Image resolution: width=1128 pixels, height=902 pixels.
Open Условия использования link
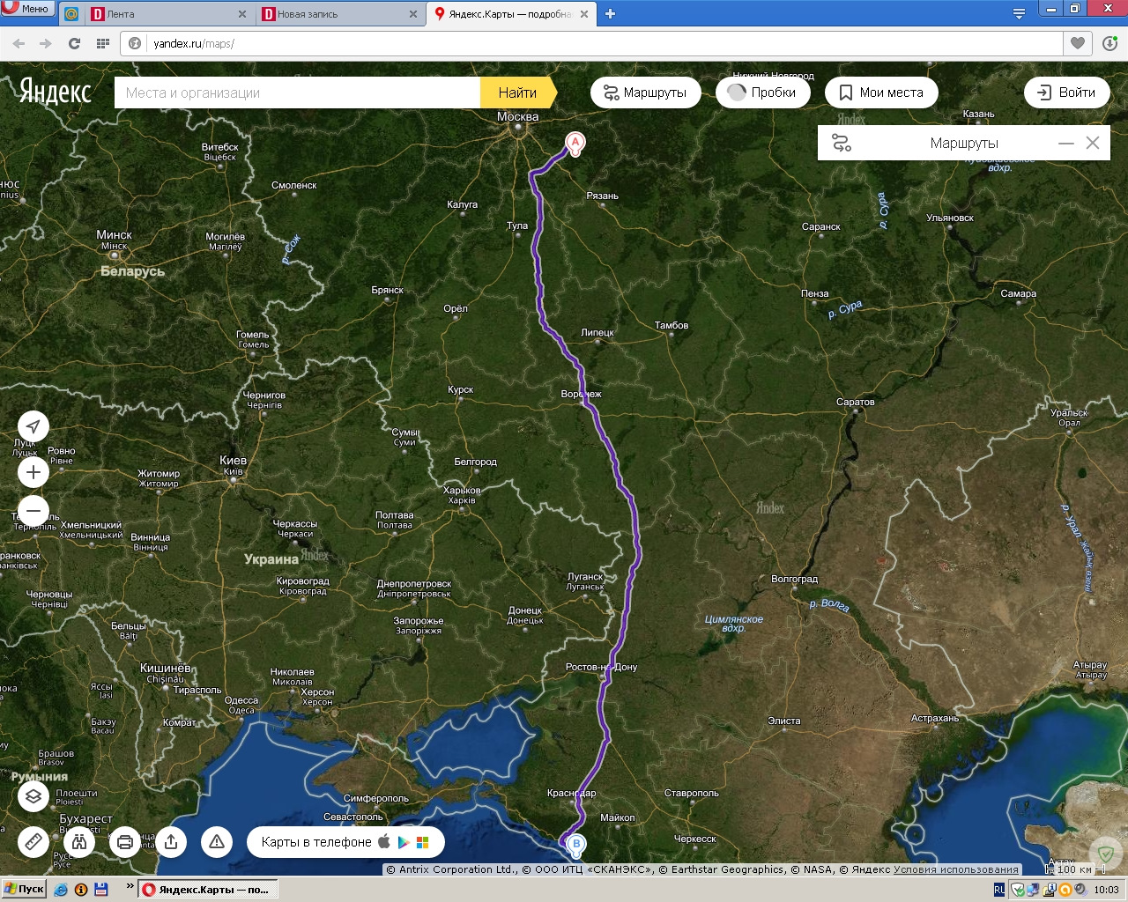point(956,869)
